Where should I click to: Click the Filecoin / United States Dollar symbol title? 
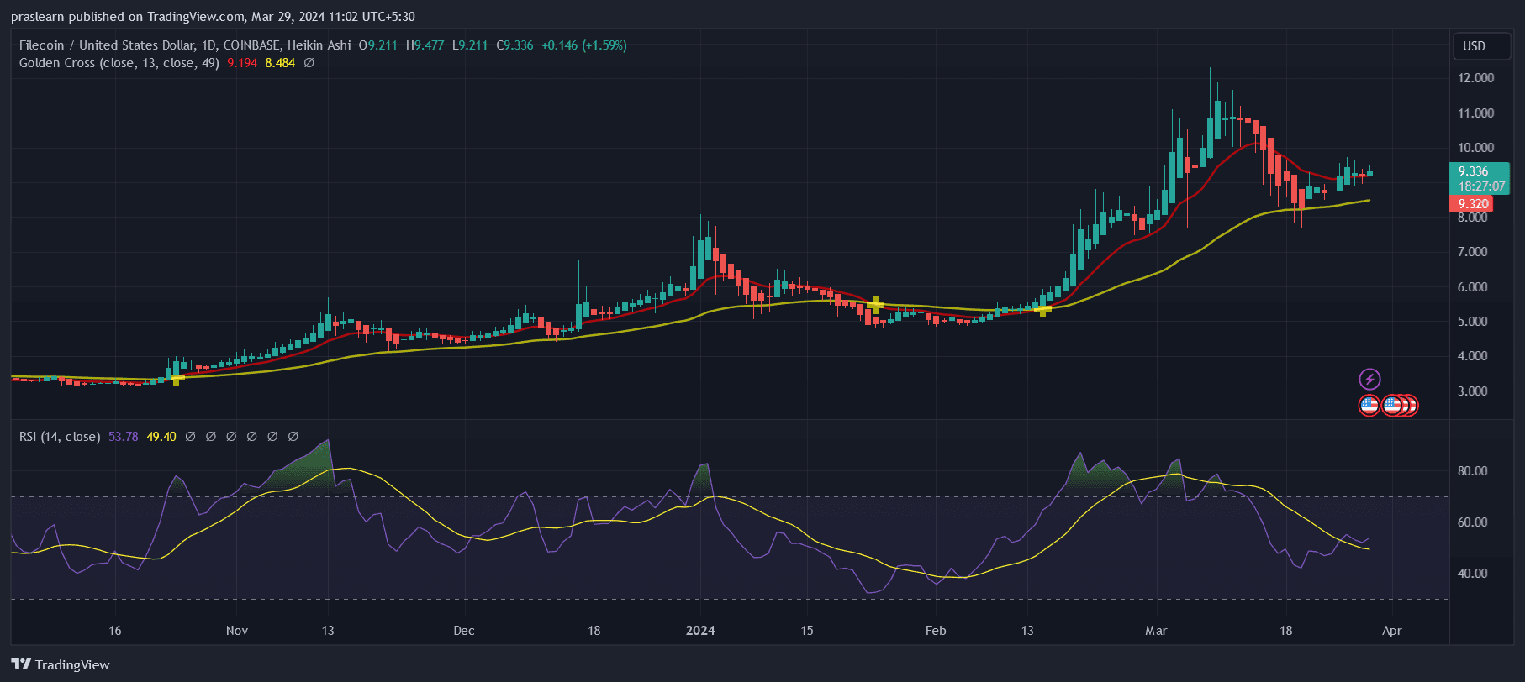tap(108, 45)
